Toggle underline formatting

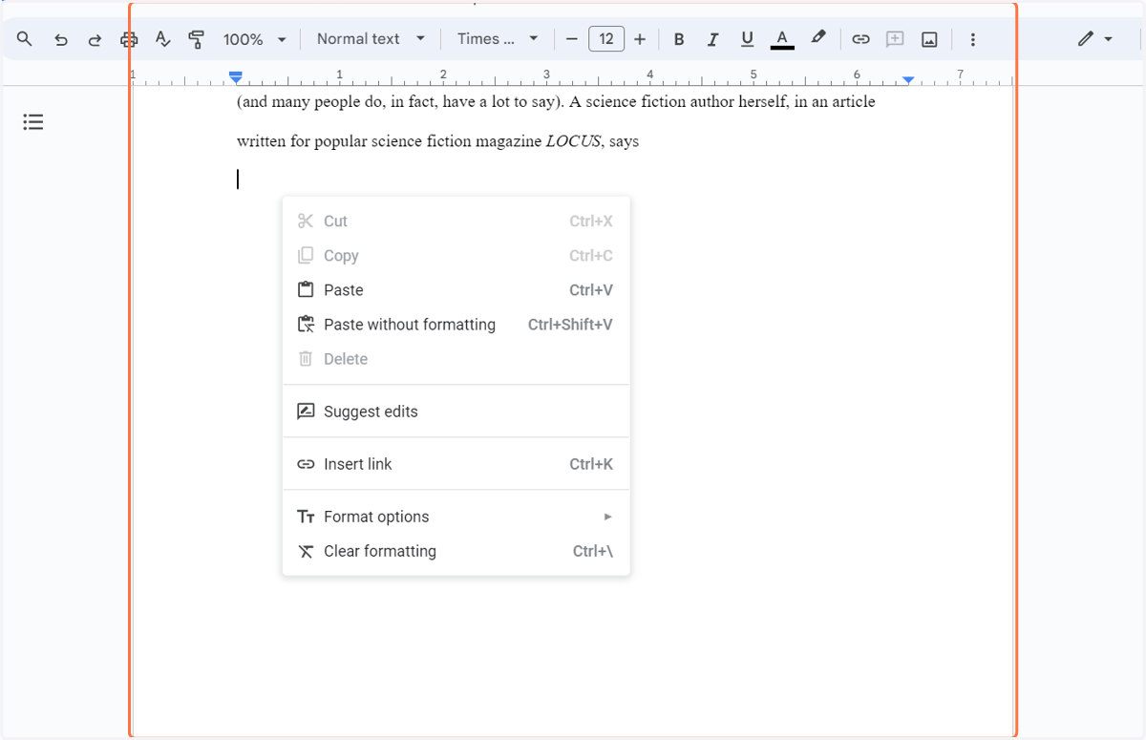[x=747, y=39]
